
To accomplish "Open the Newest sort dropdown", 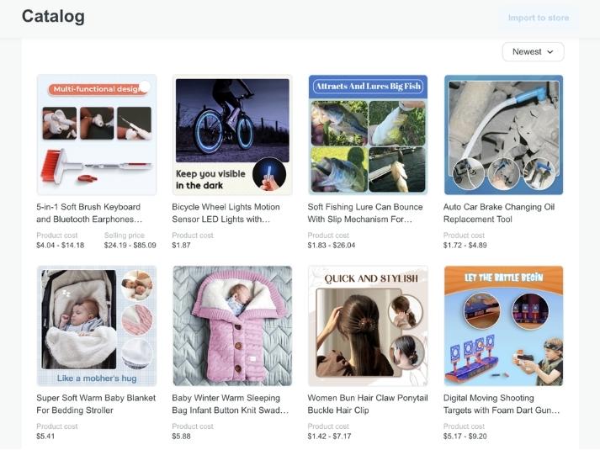I will (x=533, y=51).
